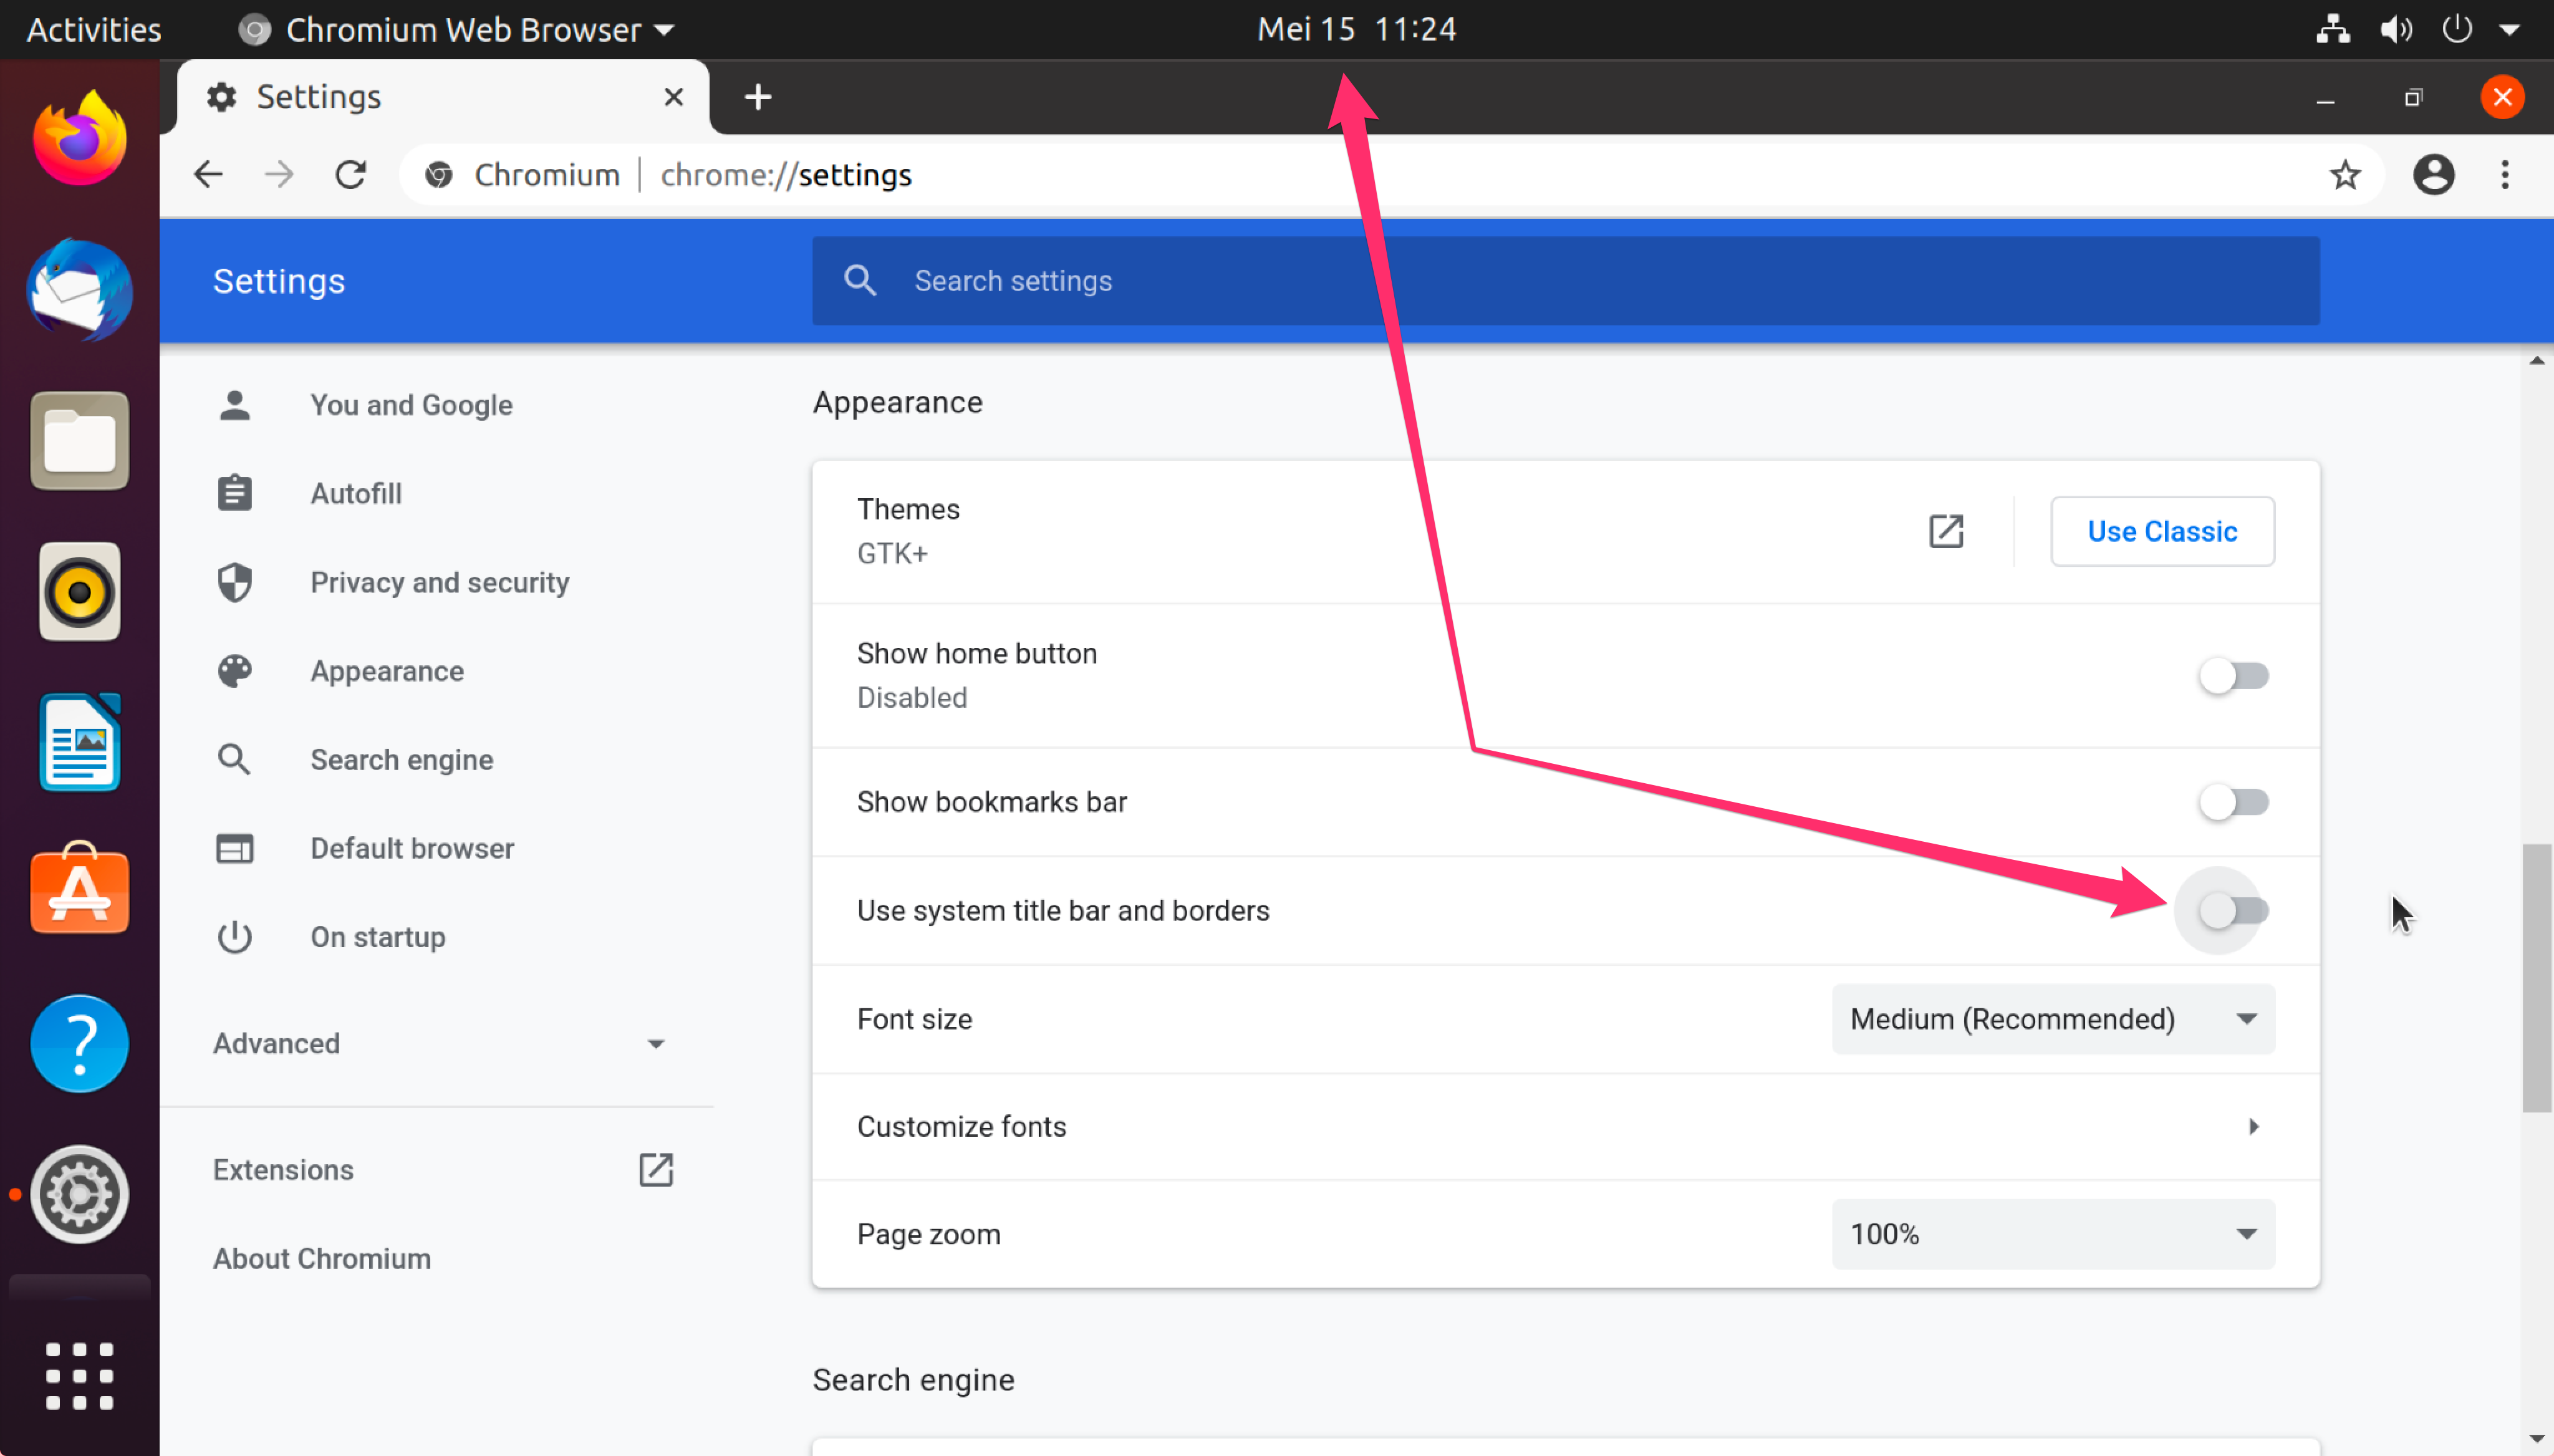Reload the settings page
The width and height of the screenshot is (2554, 1456).
point(350,175)
